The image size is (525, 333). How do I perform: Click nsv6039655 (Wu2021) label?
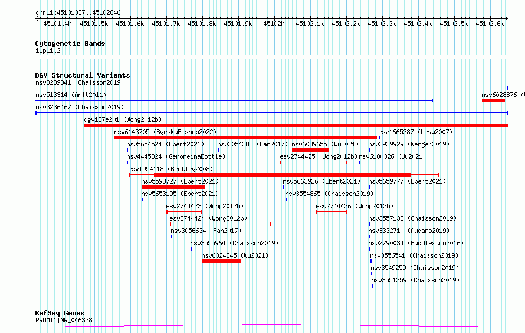[325, 144]
